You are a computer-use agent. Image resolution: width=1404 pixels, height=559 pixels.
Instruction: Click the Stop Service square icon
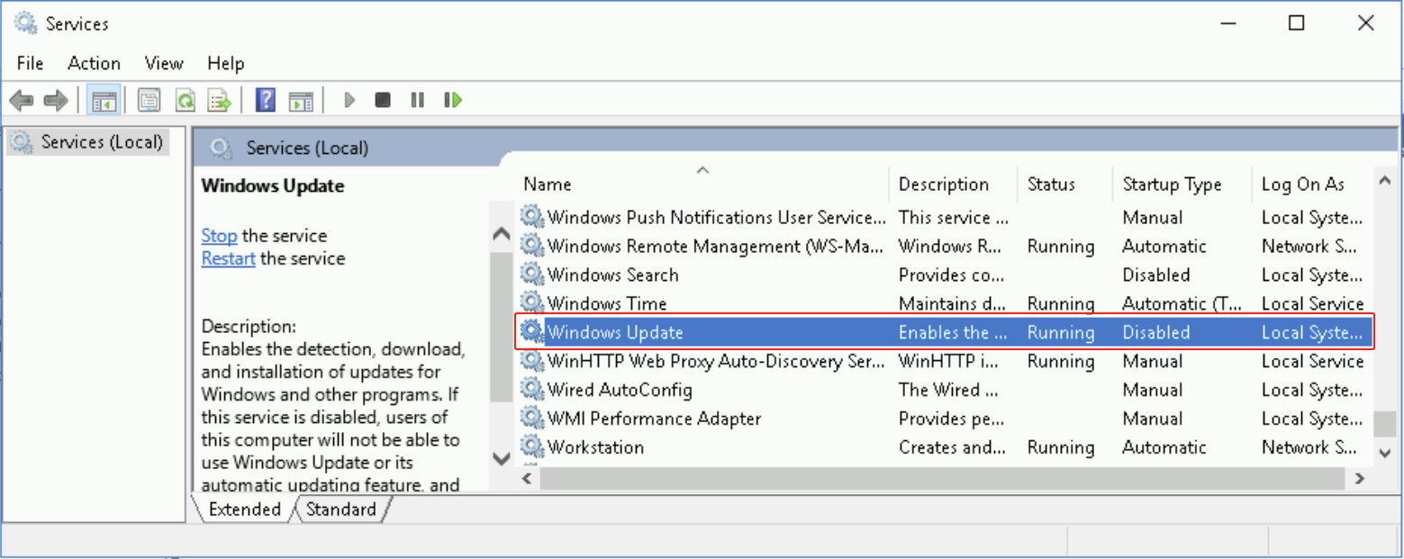click(x=383, y=100)
